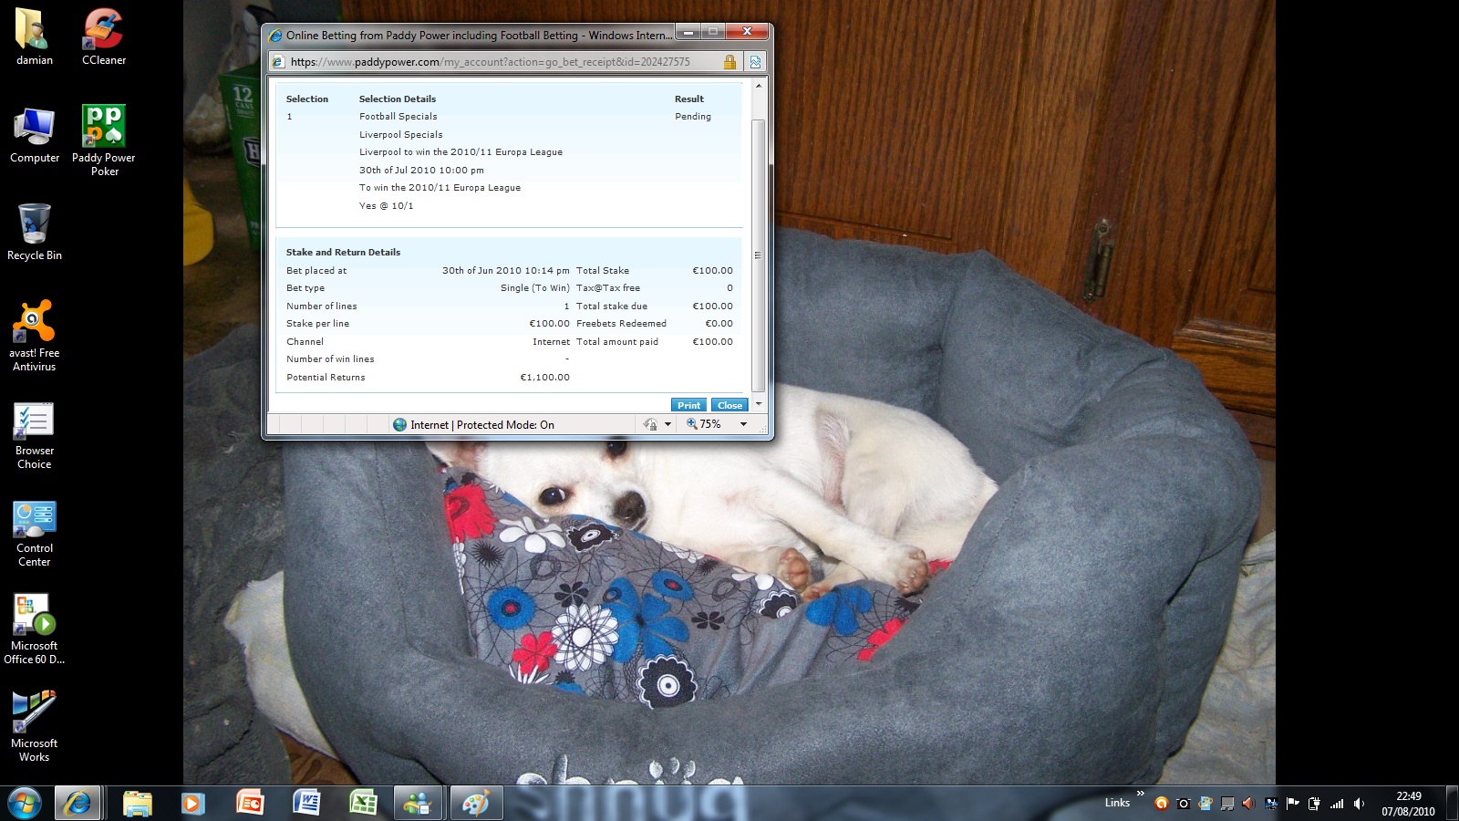Click the 'Pending' result text
The image size is (1459, 821).
pos(693,117)
